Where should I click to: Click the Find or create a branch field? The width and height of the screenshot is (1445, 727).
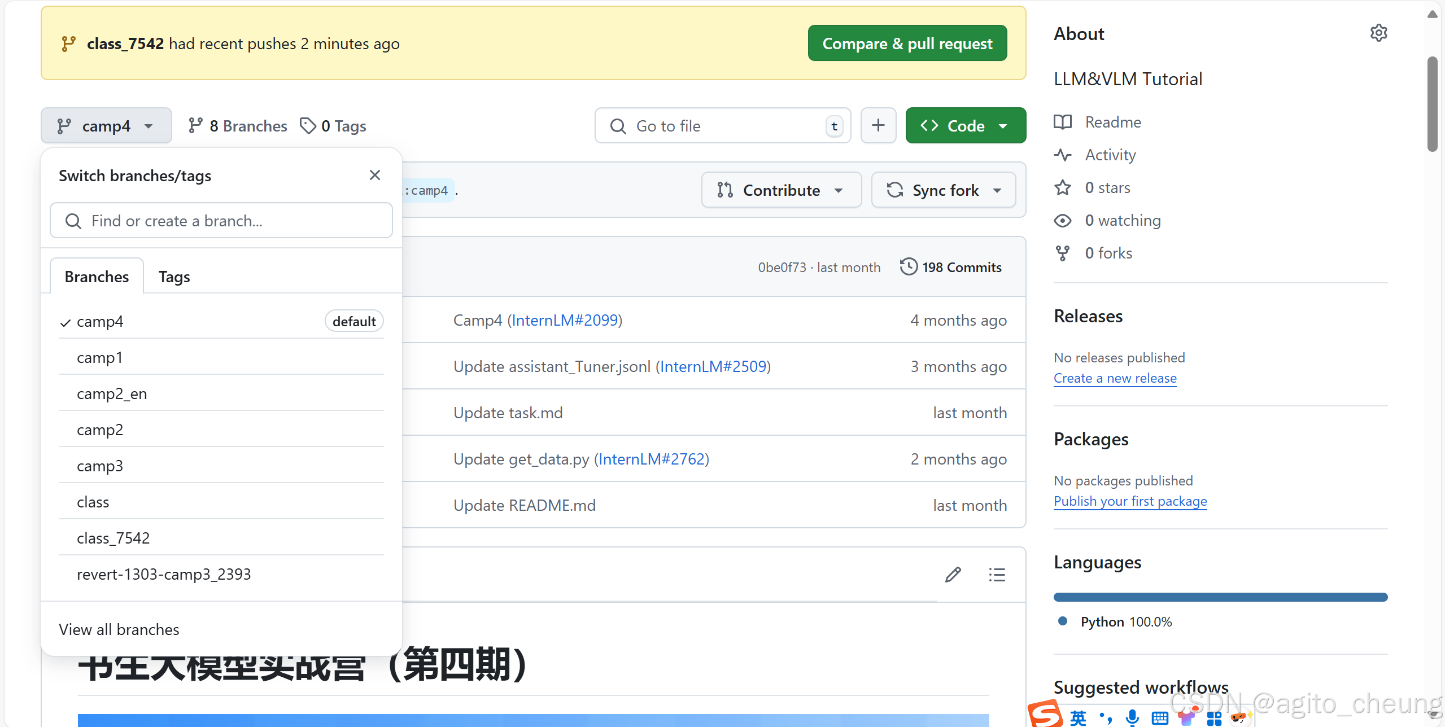[x=220, y=220]
